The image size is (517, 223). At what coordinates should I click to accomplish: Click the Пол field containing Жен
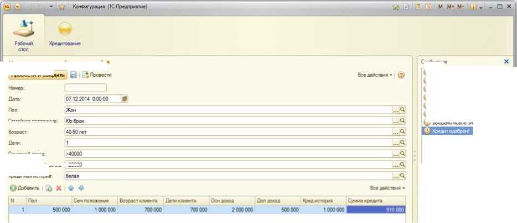click(x=229, y=110)
